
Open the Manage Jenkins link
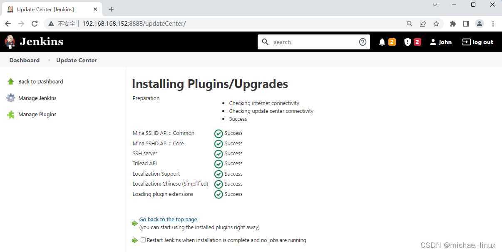pos(37,98)
